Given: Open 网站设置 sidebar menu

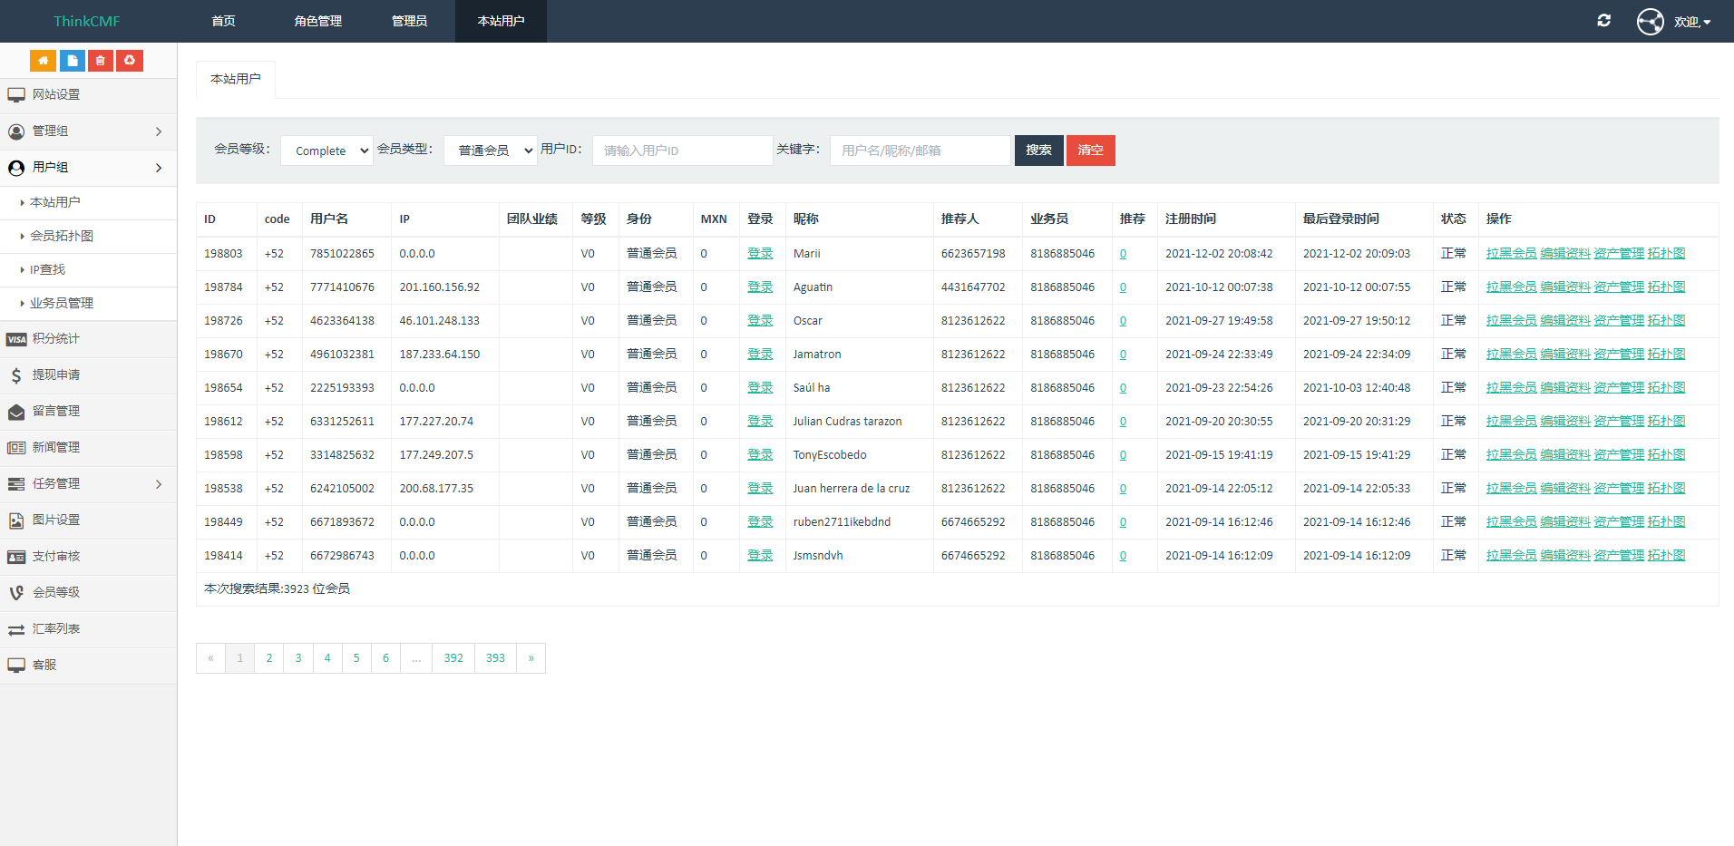Looking at the screenshot, I should (88, 95).
